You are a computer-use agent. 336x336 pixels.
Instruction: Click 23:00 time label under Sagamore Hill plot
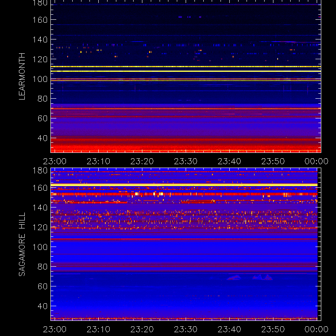click(55, 329)
